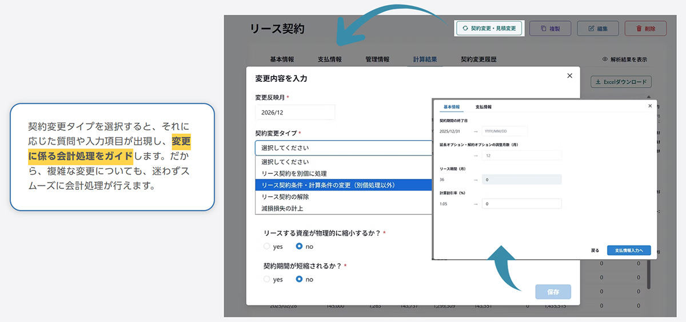Image resolution: width=686 pixels, height=322 pixels.
Task: Click the 契約変更・見積変更 button
Action: pyautogui.click(x=489, y=28)
